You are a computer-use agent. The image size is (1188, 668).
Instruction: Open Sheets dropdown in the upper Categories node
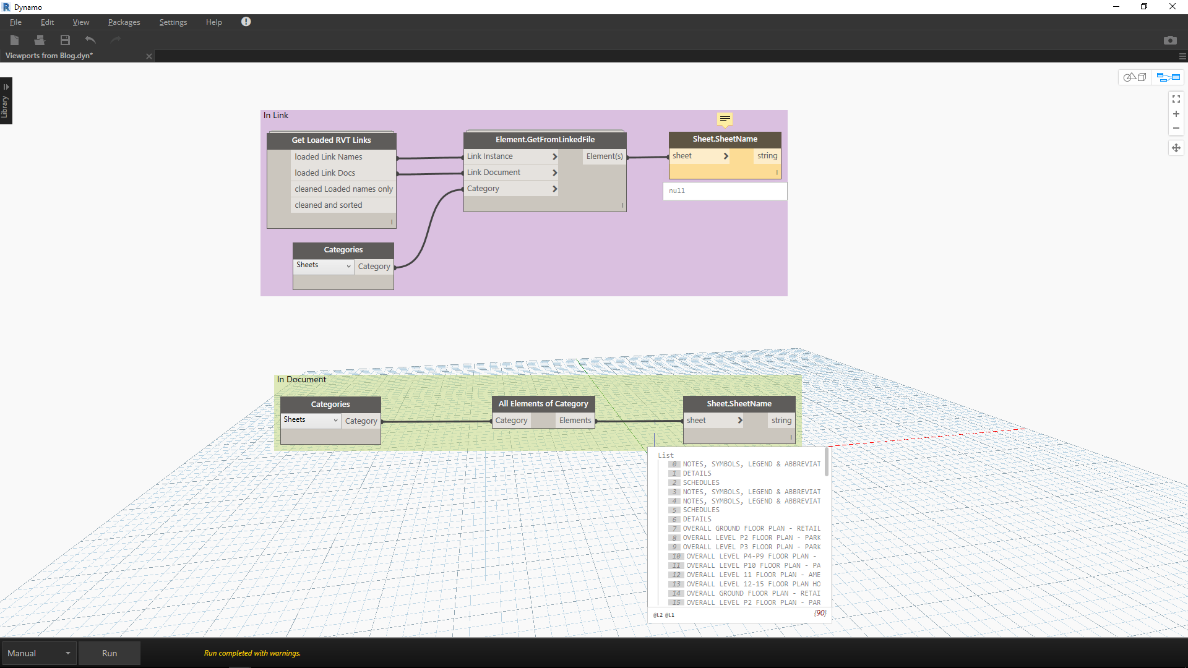coord(324,265)
